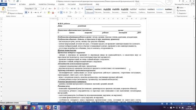The height and width of the screenshot is (110, 196).
Task: Open File Explorer from taskbar
Action: point(18,108)
